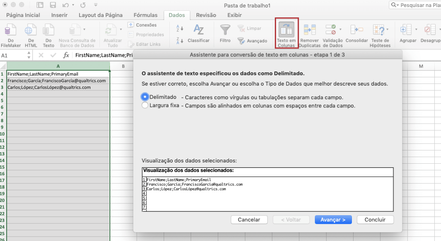The image size is (441, 241).
Task: Click the redo arrow icon
Action: pyautogui.click(x=83, y=5)
